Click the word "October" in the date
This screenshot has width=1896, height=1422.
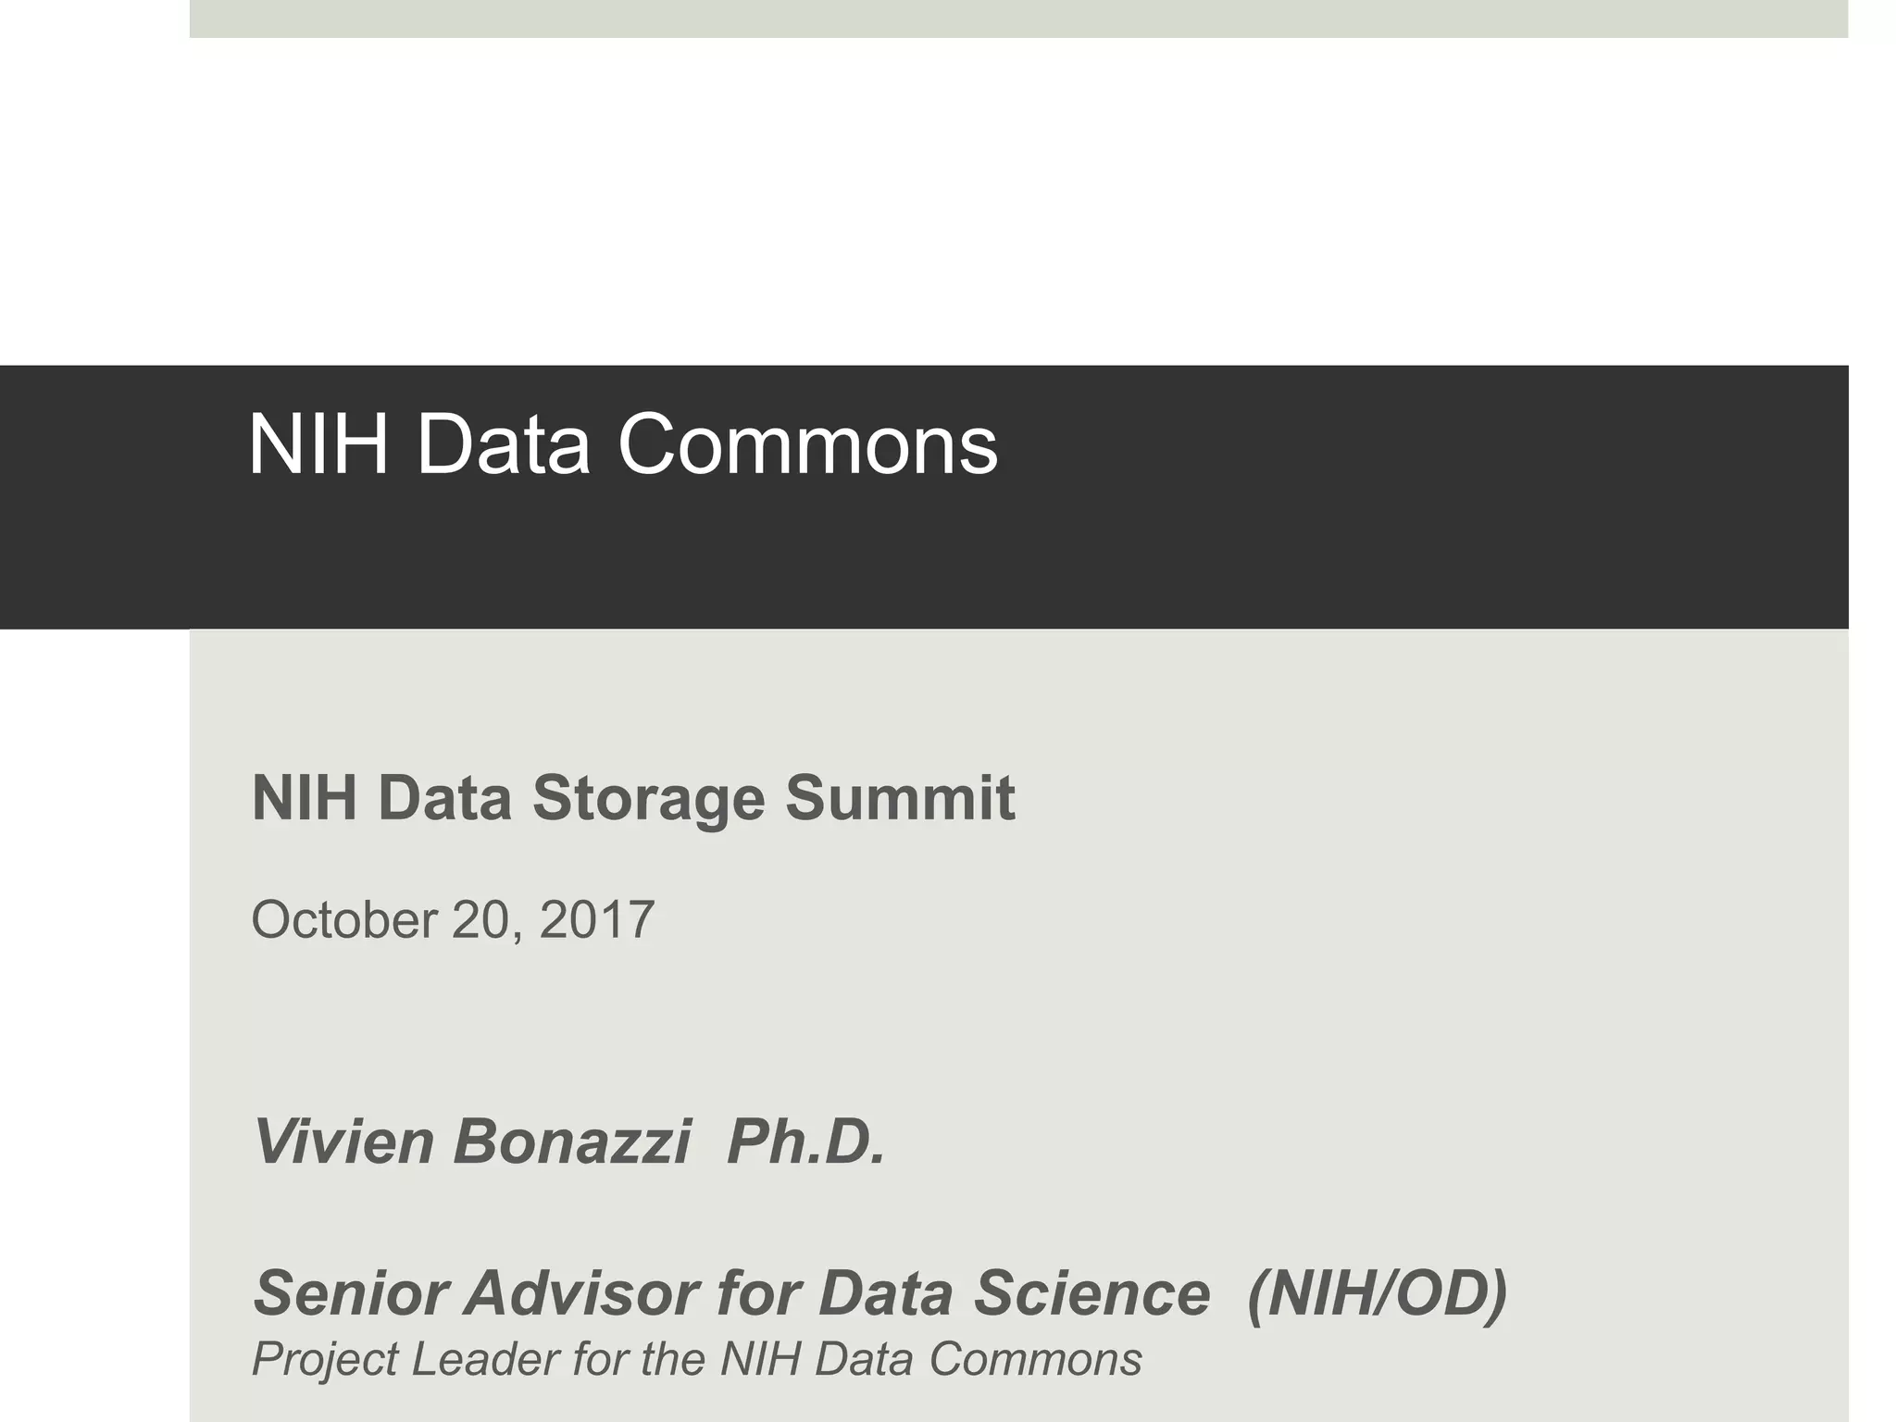344,919
